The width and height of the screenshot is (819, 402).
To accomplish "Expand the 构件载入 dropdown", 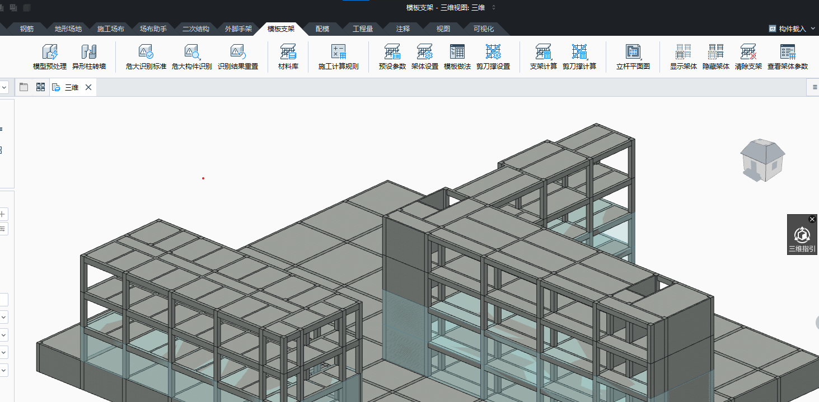I will pos(813,29).
